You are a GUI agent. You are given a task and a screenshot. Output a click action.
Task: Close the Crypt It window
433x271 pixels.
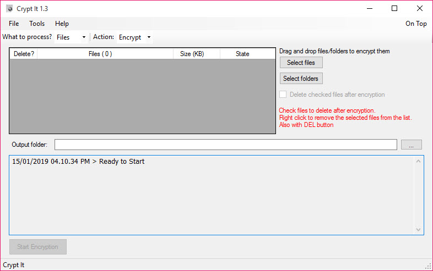coord(419,9)
